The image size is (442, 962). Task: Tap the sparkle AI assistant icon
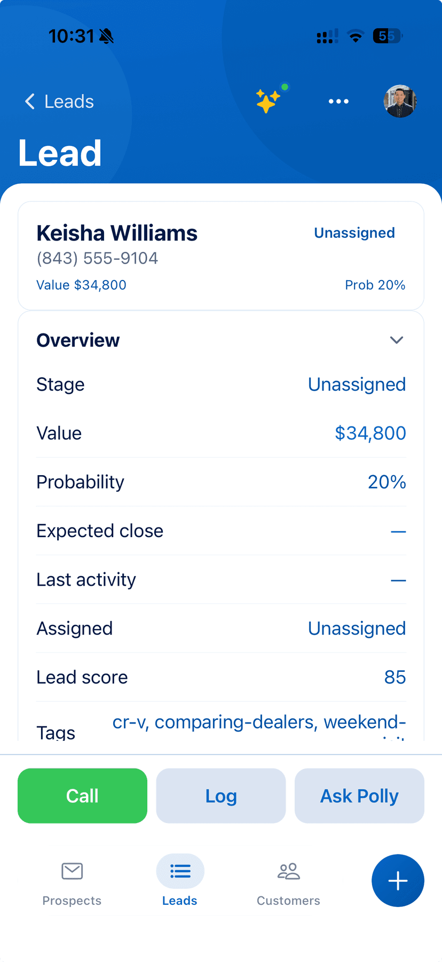[x=269, y=101]
